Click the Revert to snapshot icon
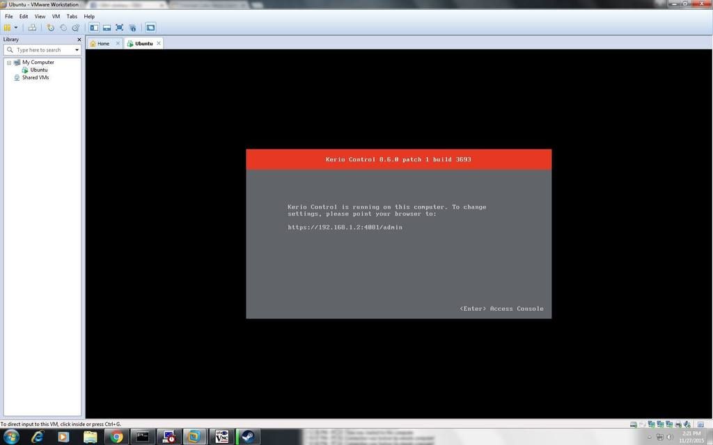Screen dimensions: 713x445 click(63, 28)
